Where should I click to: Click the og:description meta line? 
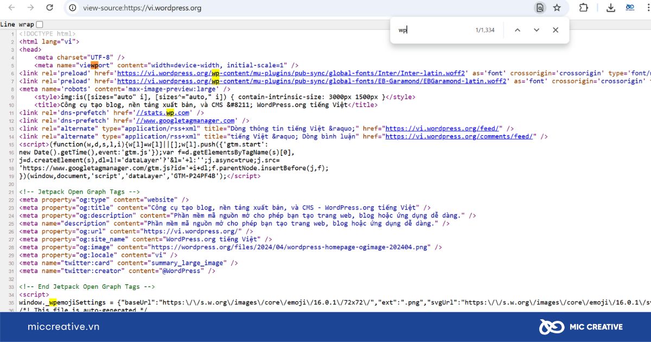pos(247,216)
